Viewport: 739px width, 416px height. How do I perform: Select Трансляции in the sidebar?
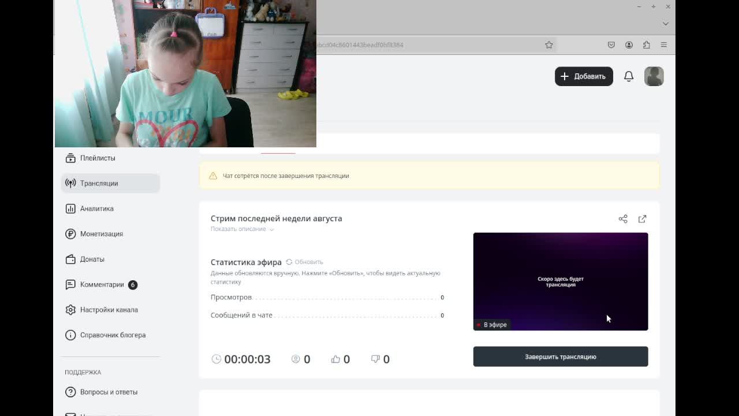click(x=110, y=183)
